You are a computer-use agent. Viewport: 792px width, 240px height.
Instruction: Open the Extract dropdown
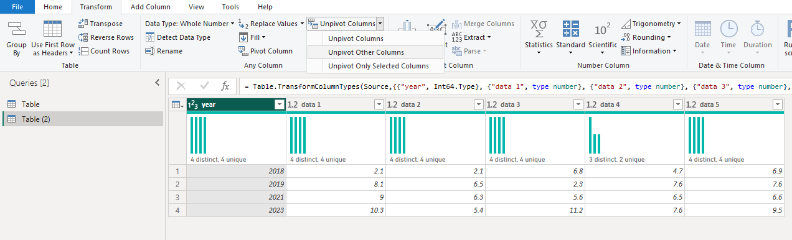[x=472, y=37]
